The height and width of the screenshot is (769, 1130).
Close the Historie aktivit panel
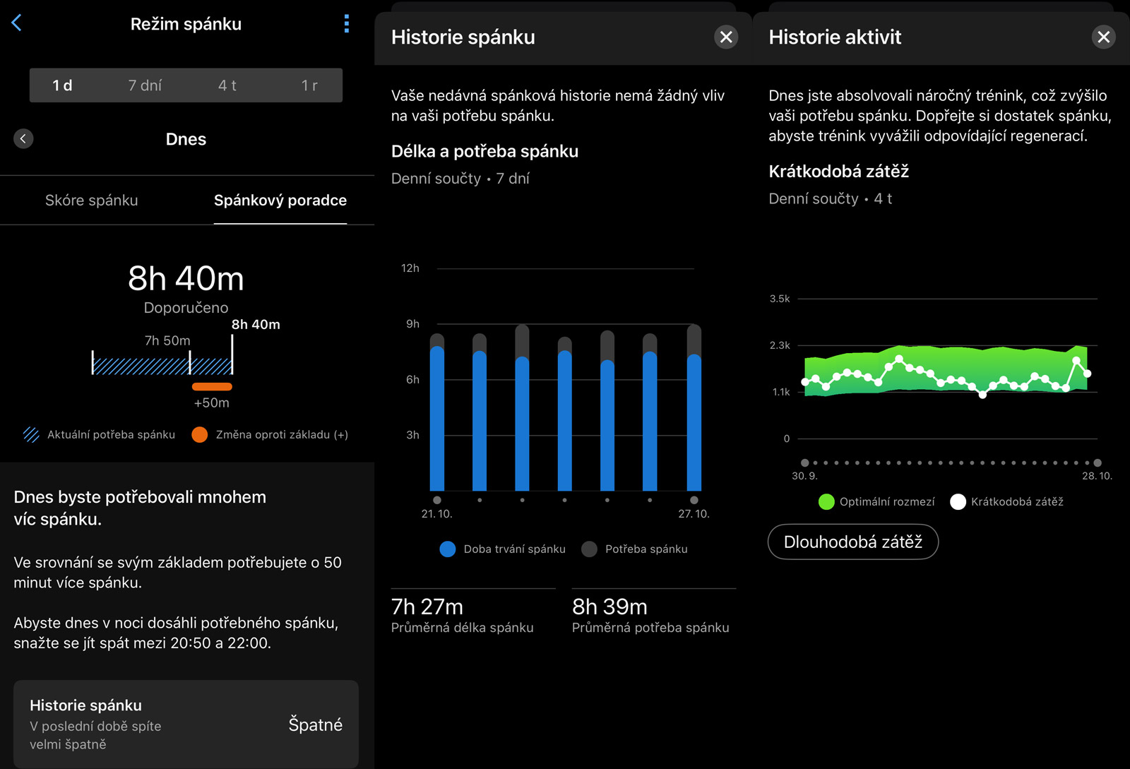click(x=1103, y=37)
